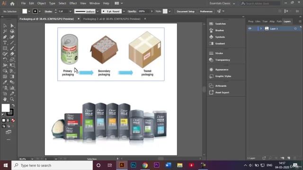Select the Slice tool
The image size is (303, 170).
[12, 93]
